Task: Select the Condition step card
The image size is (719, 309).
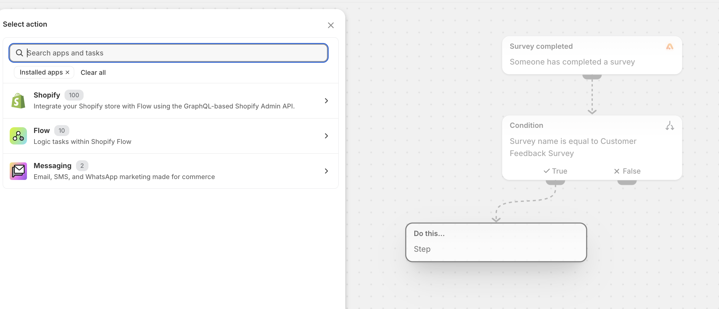Action: coord(592,148)
